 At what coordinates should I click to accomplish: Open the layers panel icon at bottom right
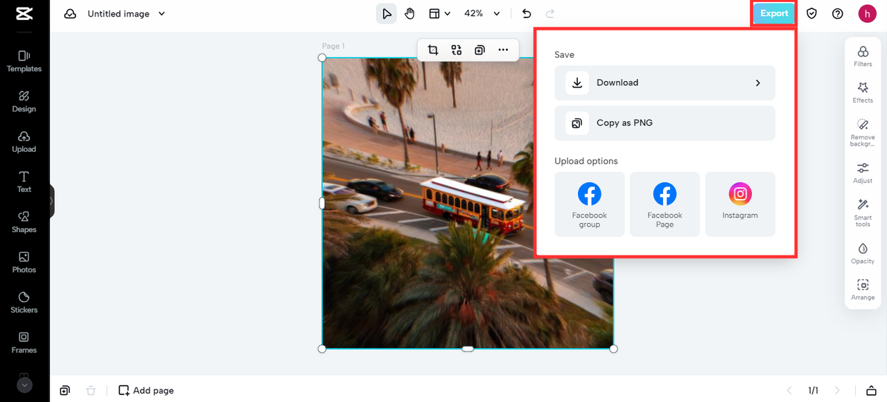click(x=872, y=390)
